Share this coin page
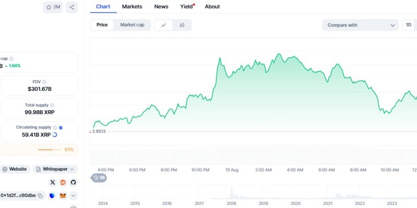 click(x=72, y=7)
